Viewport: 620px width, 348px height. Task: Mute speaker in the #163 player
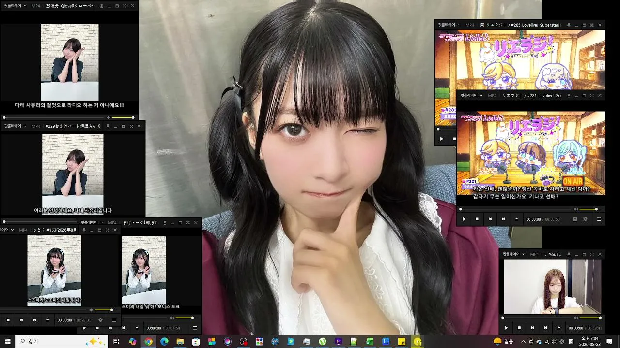[91, 310]
